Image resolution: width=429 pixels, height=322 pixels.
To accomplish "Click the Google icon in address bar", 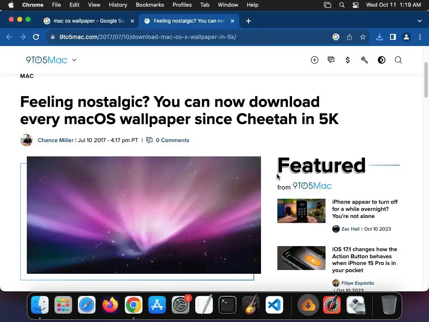I will point(336,37).
